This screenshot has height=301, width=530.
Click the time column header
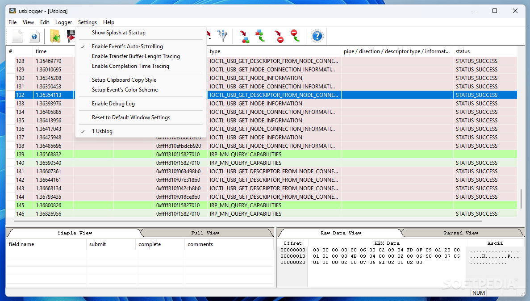(53, 51)
